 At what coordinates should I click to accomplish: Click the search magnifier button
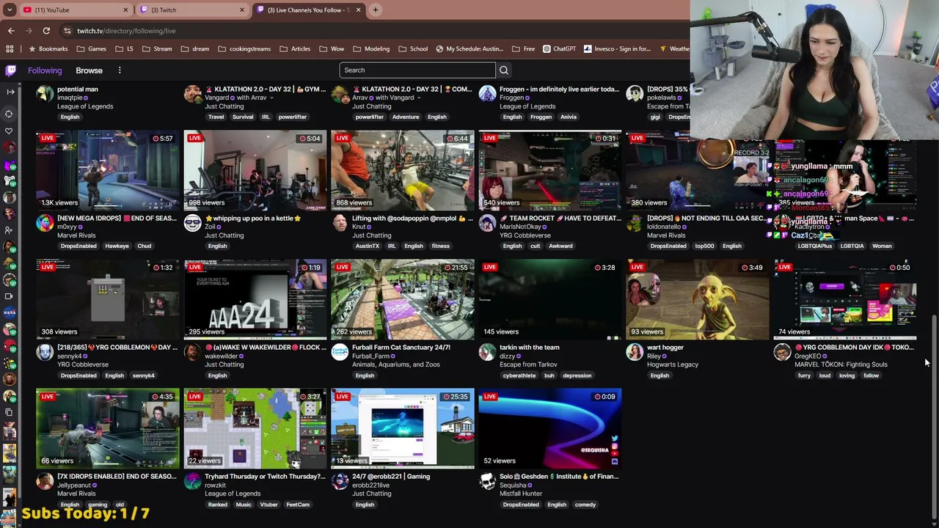(x=504, y=70)
